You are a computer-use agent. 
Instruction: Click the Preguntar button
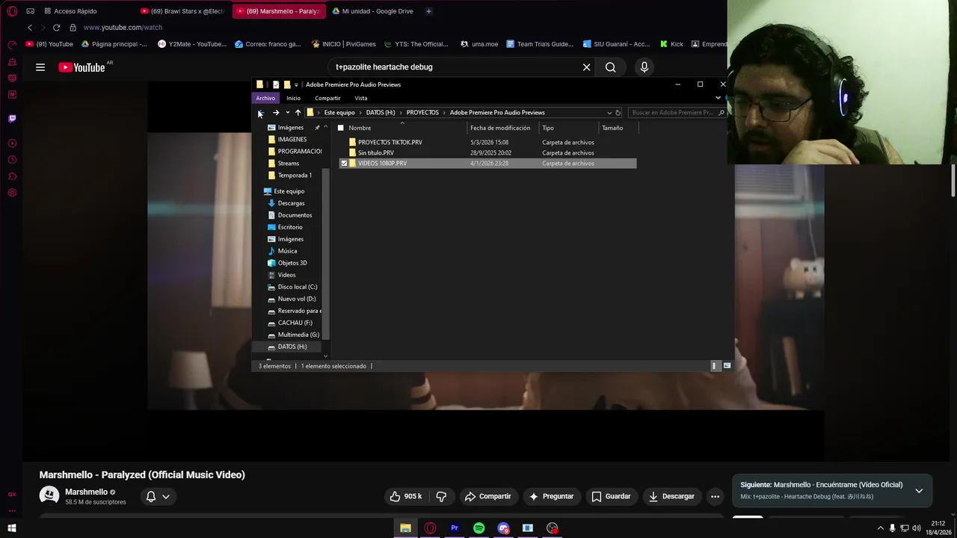(551, 496)
